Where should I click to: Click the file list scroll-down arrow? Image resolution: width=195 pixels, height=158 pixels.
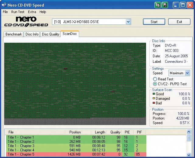click(189, 155)
